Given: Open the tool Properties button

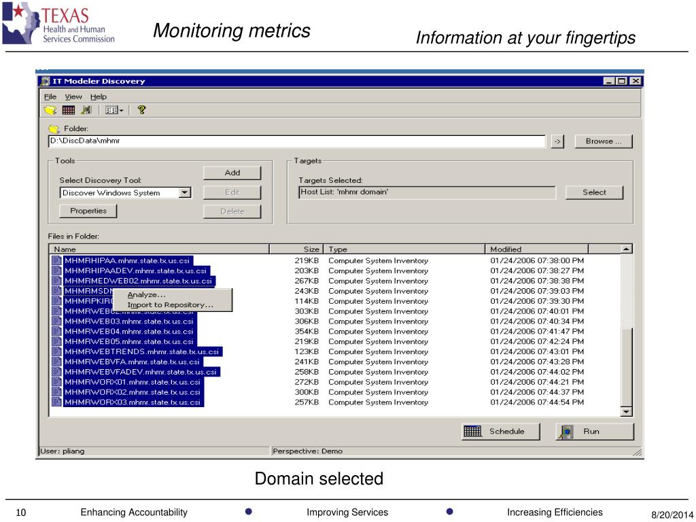Looking at the screenshot, I should coord(88,211).
